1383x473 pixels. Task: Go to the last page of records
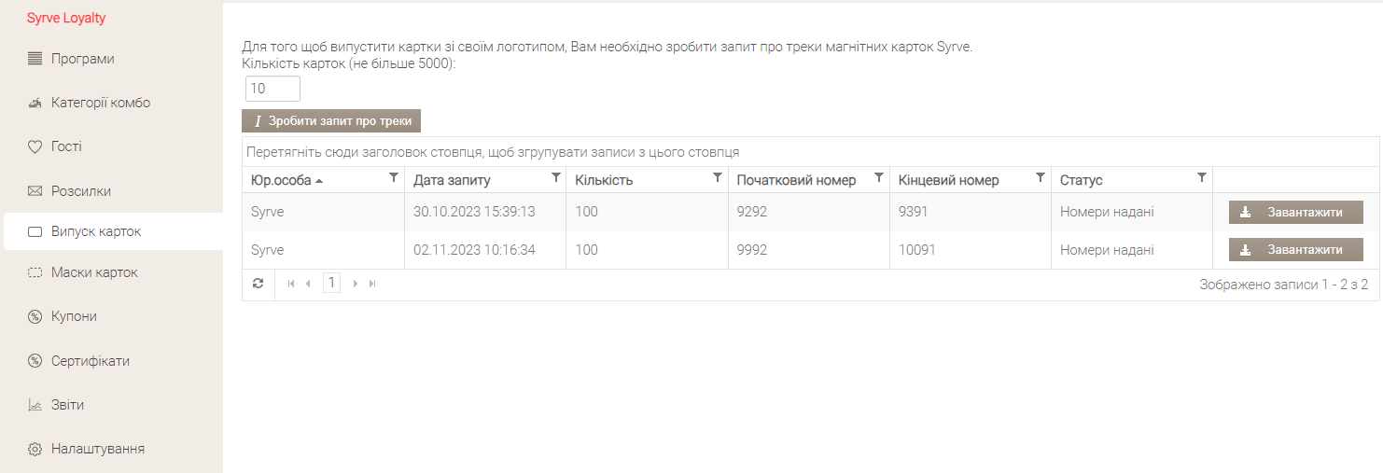372,284
